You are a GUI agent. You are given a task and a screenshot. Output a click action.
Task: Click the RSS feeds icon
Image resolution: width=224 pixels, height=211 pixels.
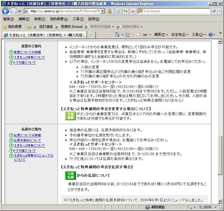(x=128, y=35)
